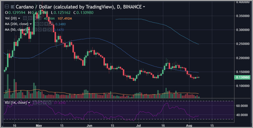This screenshot has width=253, height=128.
Task: Click the plus icon for MA (50, close)
Action: point(44,30)
